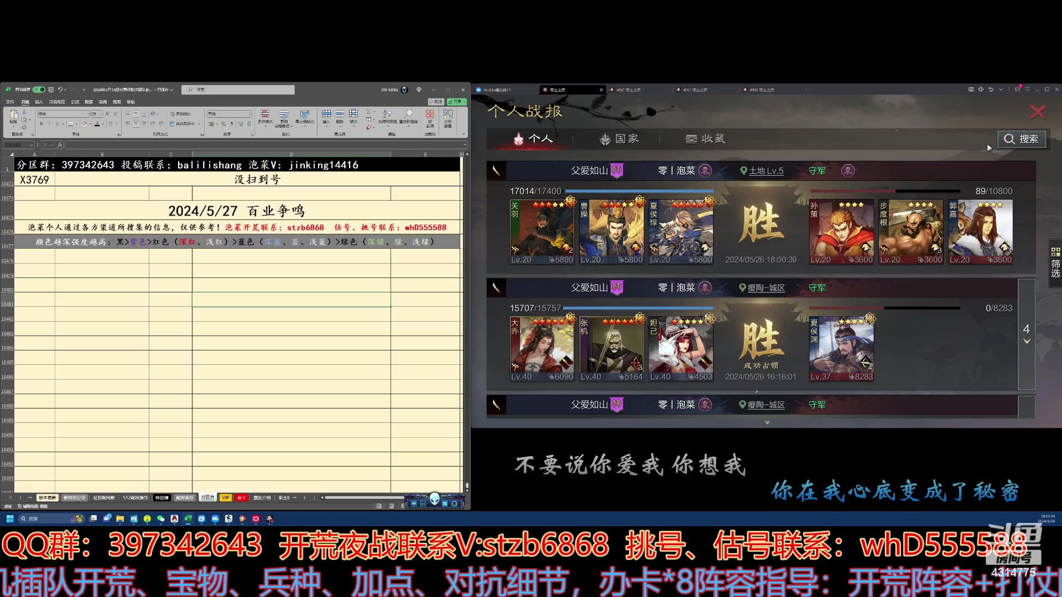Open MuMu toolbar dropdown arrow

pos(1001,89)
